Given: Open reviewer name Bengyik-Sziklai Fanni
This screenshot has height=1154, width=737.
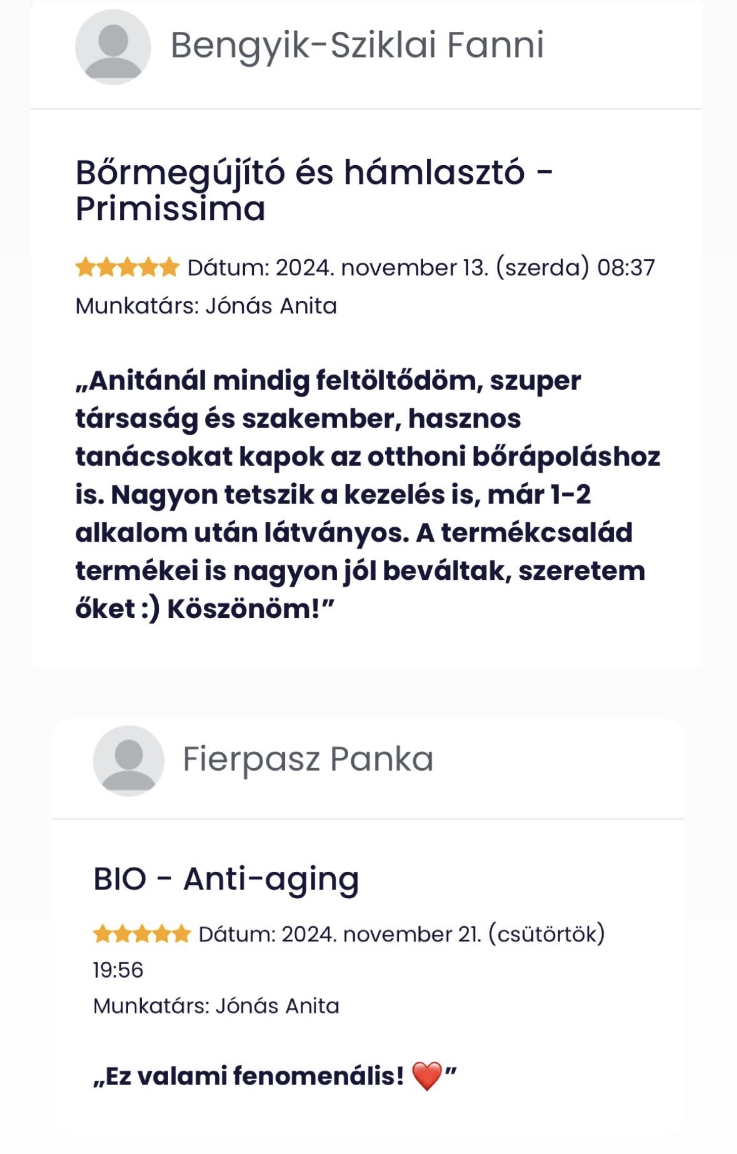Looking at the screenshot, I should [x=357, y=46].
